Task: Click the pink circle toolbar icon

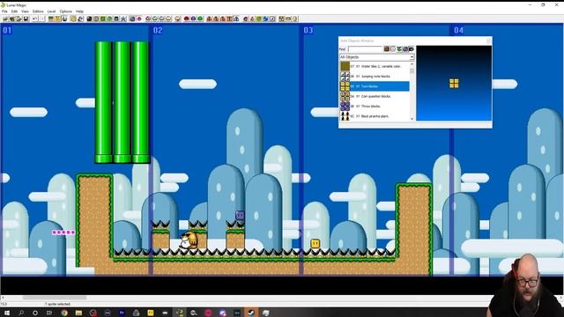Action: coord(139,18)
